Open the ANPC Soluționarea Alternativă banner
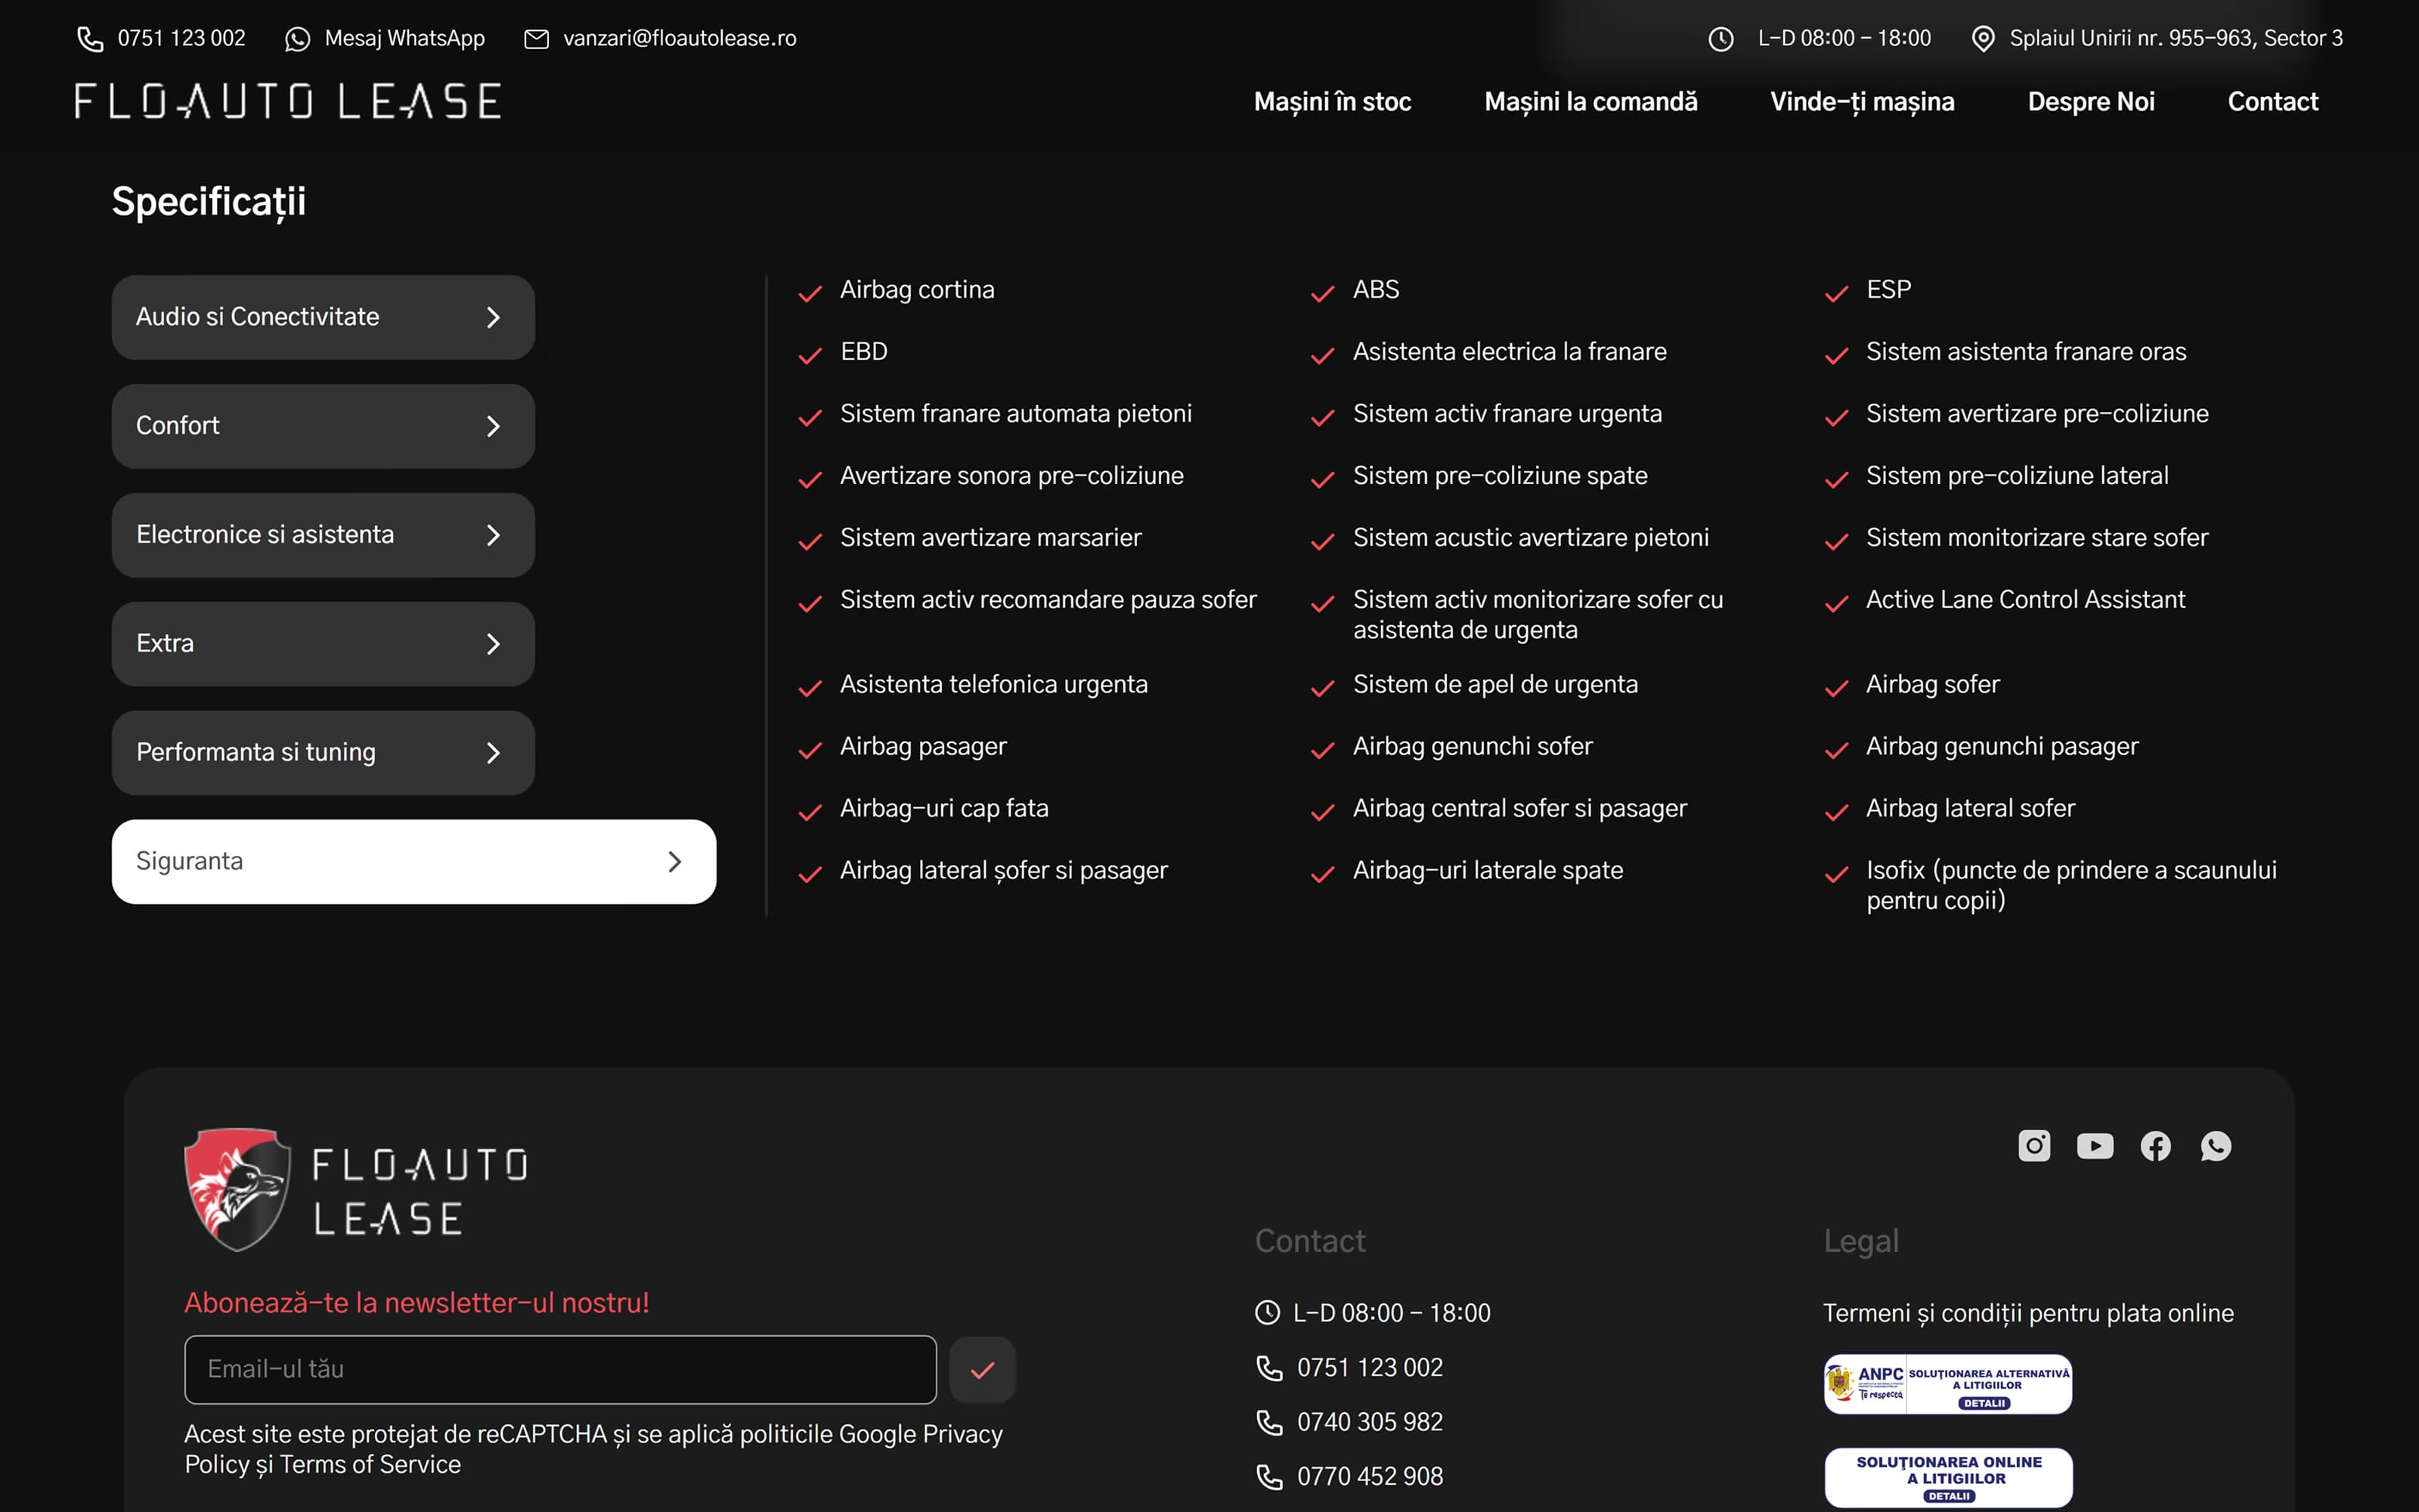Viewport: 2419px width, 1512px height. coord(1947,1384)
